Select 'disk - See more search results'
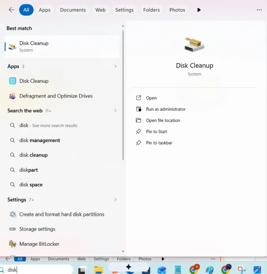Screen dimensions: 267x274 (x=62, y=125)
